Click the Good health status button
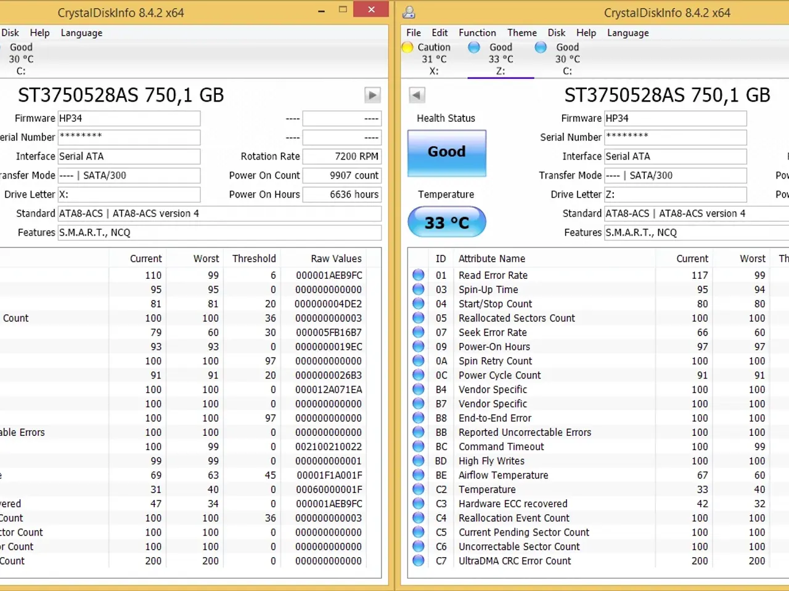Viewport: 789px width, 591px height. click(x=447, y=153)
